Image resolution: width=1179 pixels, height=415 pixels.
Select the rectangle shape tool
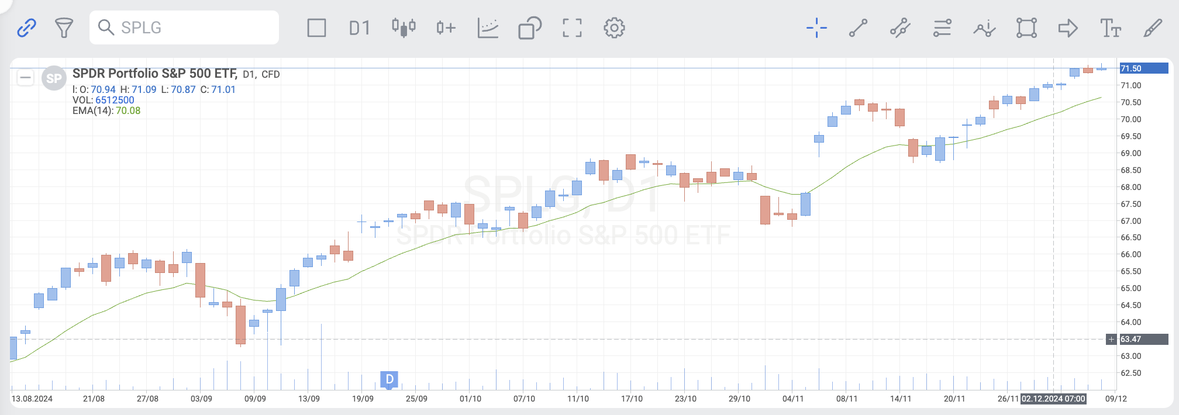click(x=1026, y=27)
